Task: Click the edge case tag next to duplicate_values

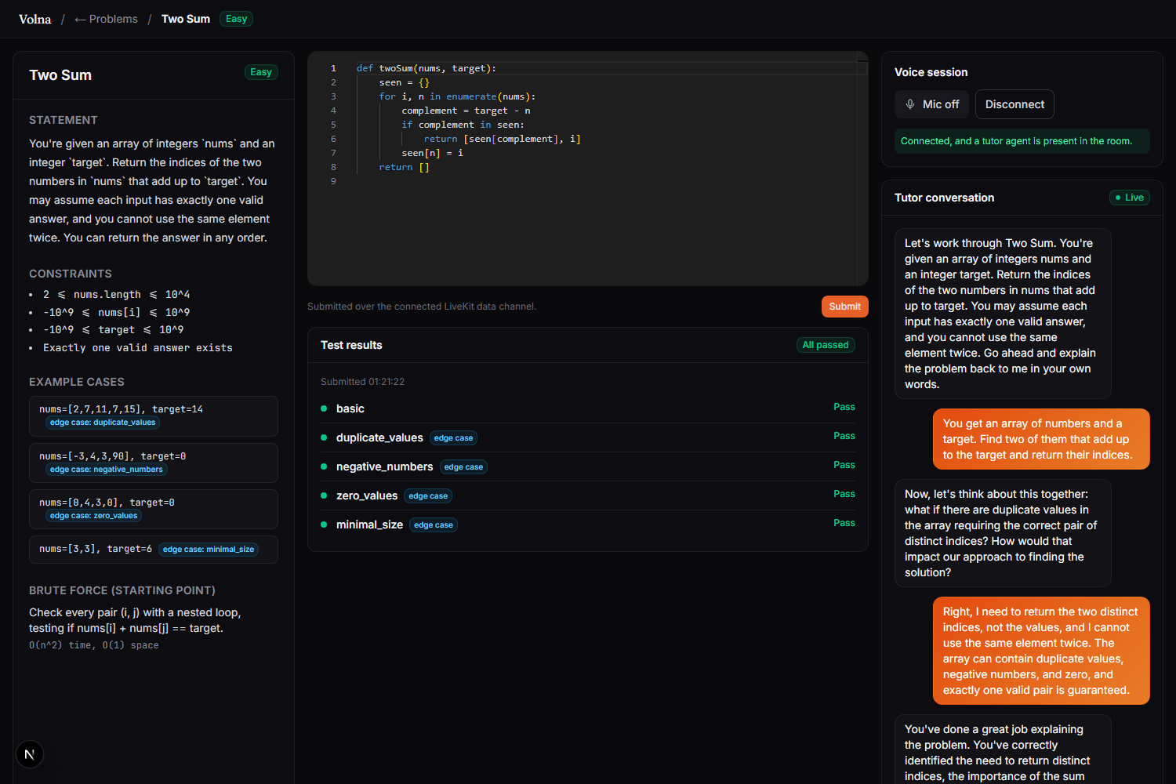Action: (453, 438)
